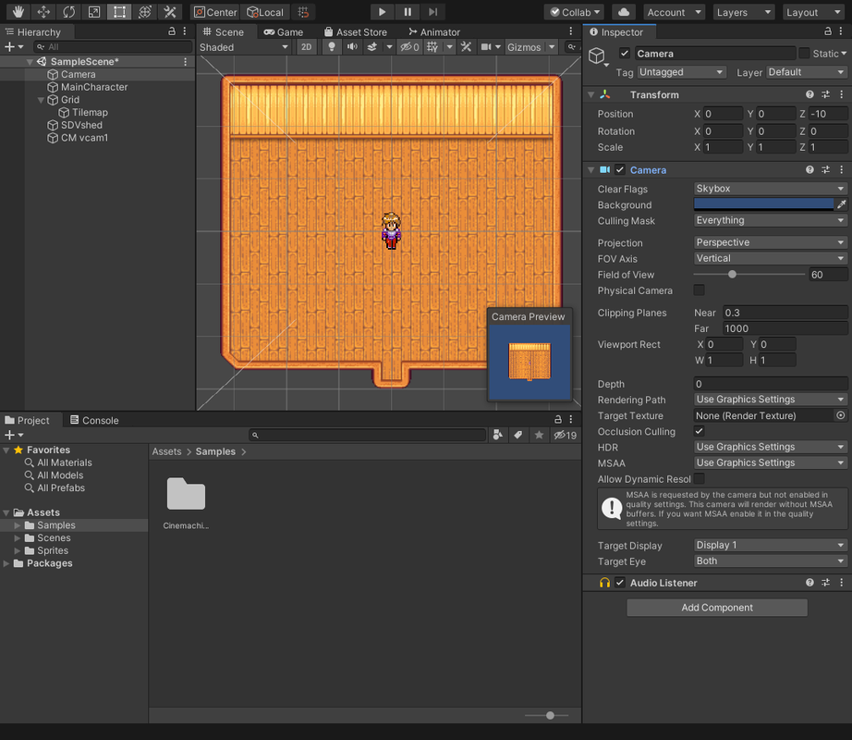Collapse the Grid object in Hierarchy
Viewport: 852px width, 740px height.
click(41, 100)
